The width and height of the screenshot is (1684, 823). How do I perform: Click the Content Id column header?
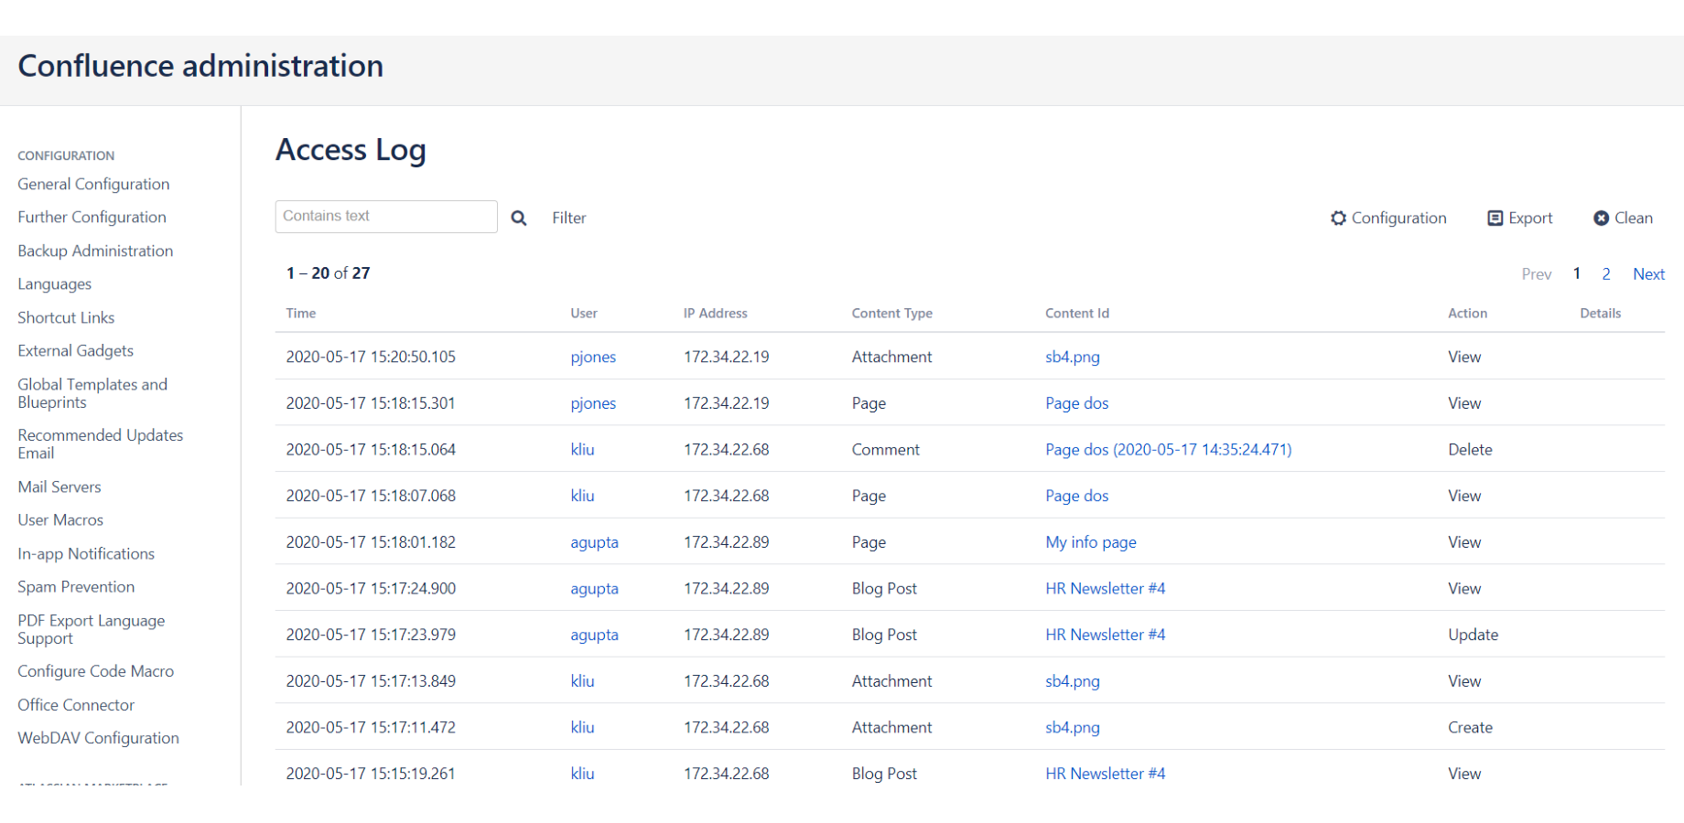[1076, 313]
